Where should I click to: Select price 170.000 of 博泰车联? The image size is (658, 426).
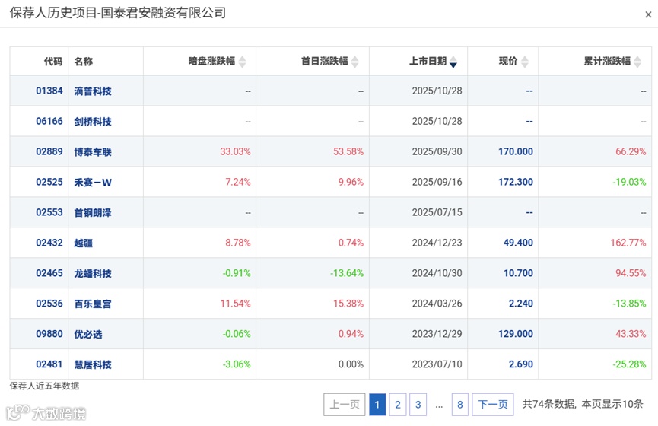pyautogui.click(x=516, y=151)
